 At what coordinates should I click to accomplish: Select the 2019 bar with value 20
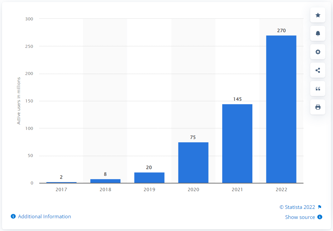click(149, 178)
